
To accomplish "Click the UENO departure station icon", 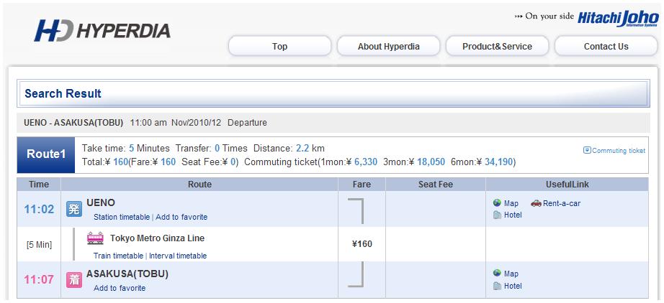I will coord(73,210).
